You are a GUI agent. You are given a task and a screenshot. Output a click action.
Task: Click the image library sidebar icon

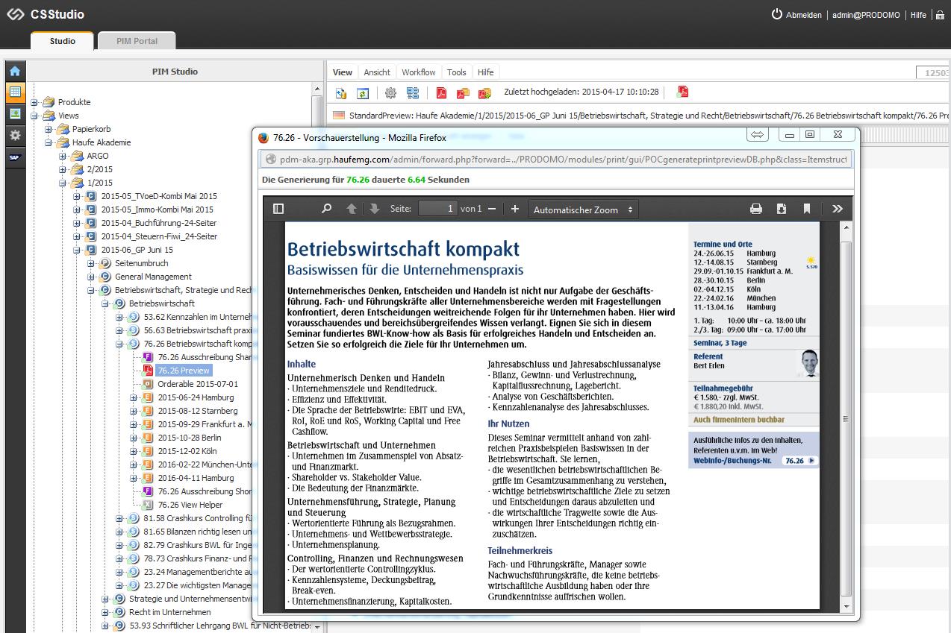click(x=14, y=114)
